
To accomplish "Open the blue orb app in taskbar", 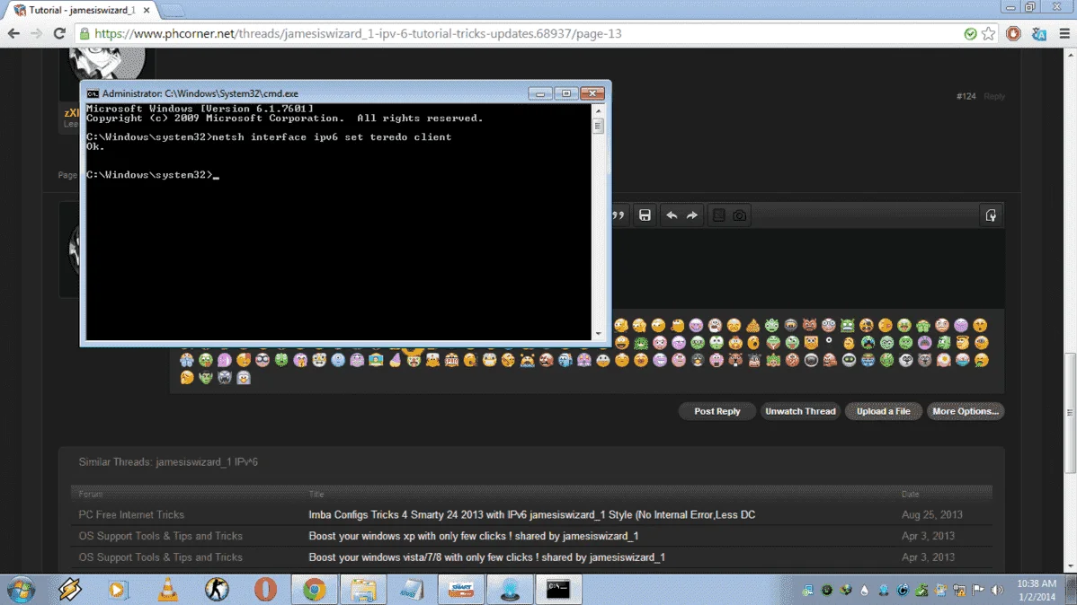I will click(x=510, y=589).
